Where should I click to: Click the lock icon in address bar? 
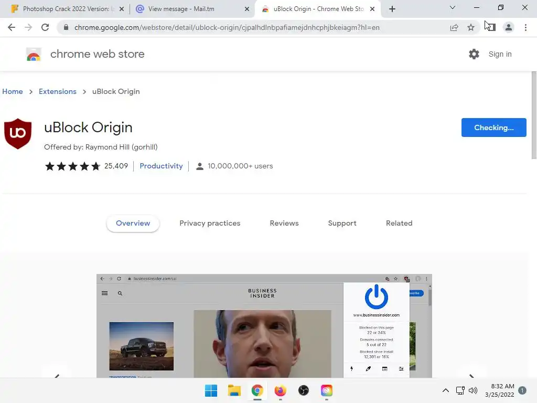(x=66, y=27)
